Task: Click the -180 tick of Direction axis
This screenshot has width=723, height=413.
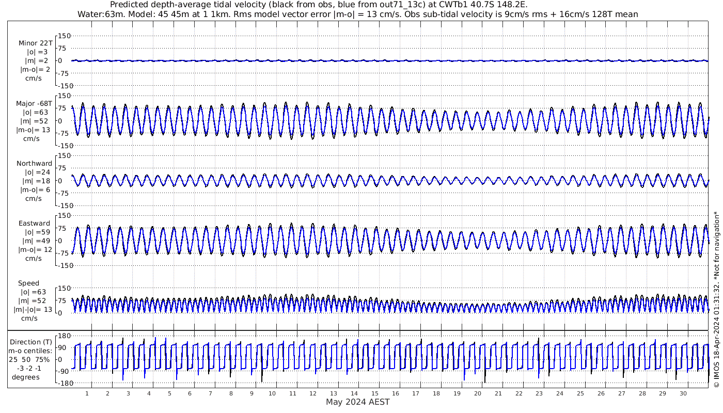Action: (62, 384)
